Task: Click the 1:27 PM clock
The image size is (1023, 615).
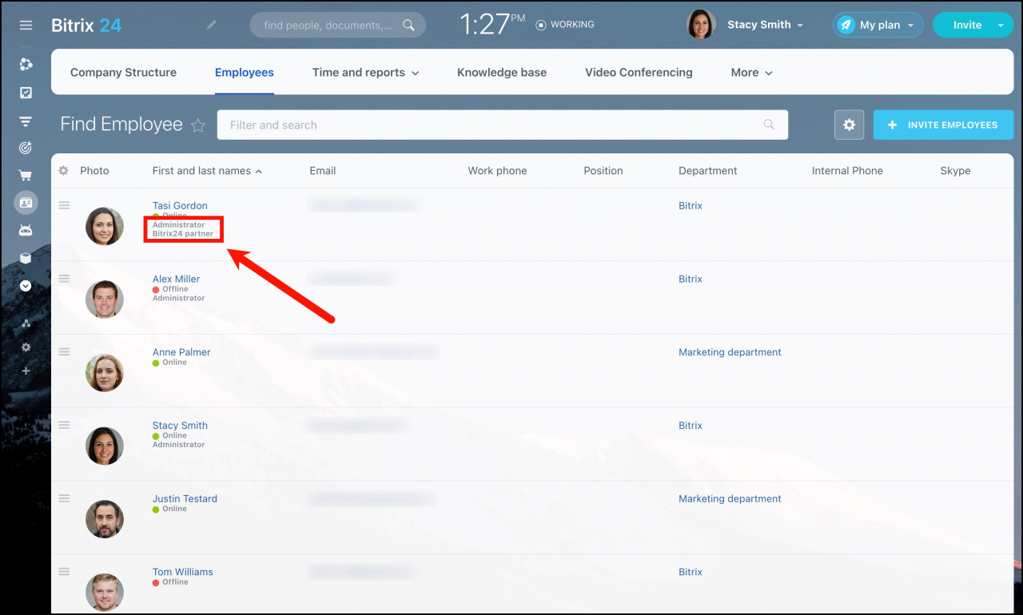Action: (492, 25)
